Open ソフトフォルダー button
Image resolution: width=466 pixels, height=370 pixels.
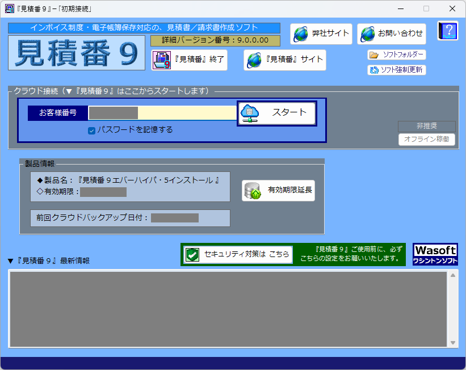(x=397, y=55)
